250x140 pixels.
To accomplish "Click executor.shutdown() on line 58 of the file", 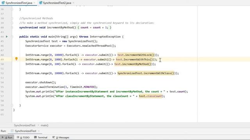I will [x=41, y=82].
